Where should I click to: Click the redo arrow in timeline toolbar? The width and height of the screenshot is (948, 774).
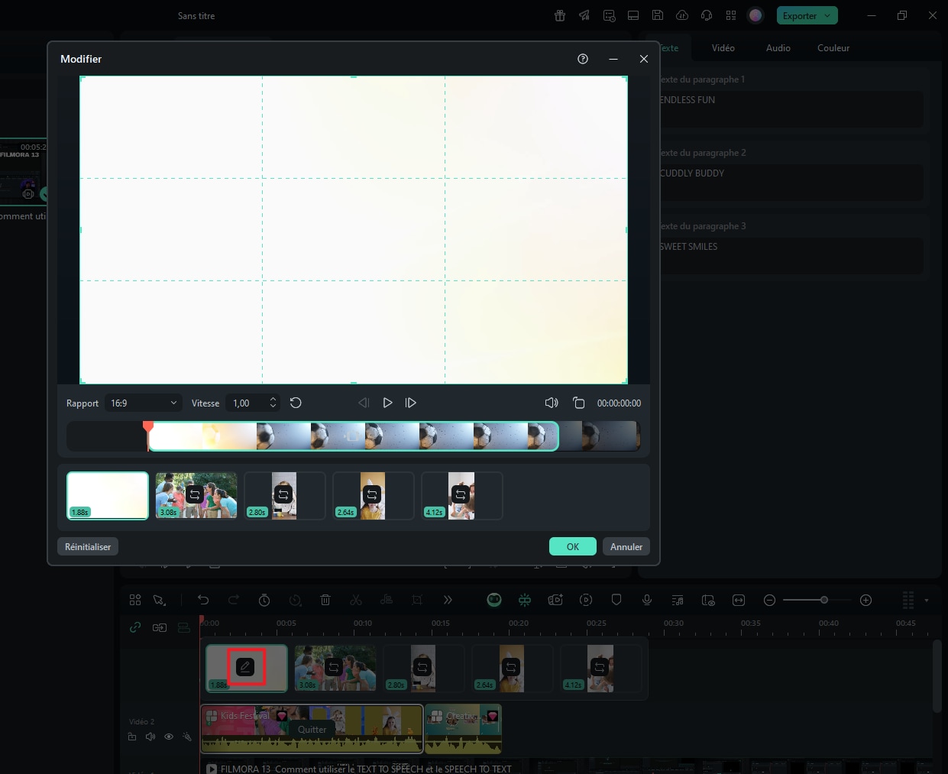point(234,600)
